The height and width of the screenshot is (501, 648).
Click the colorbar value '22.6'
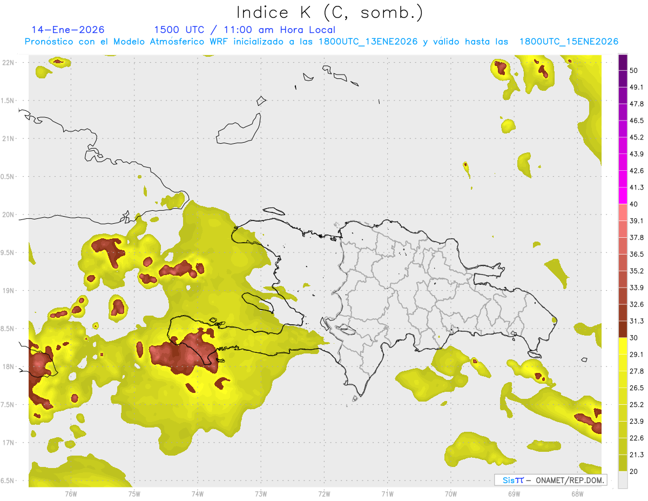(x=637, y=438)
